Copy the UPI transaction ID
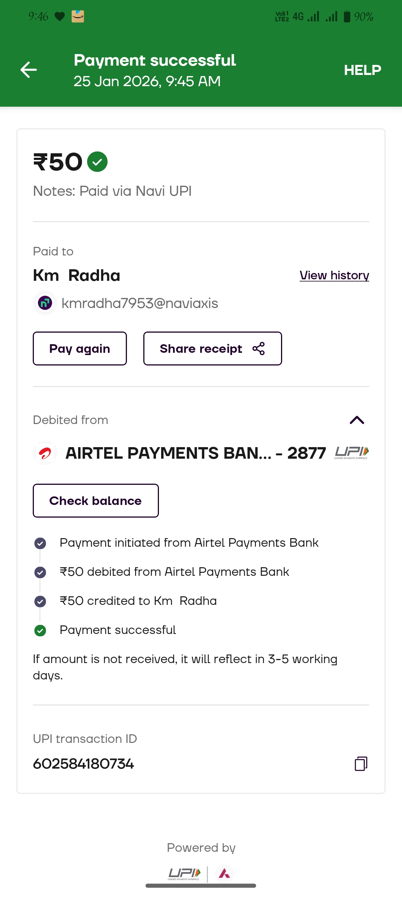The height and width of the screenshot is (898, 402). [361, 763]
